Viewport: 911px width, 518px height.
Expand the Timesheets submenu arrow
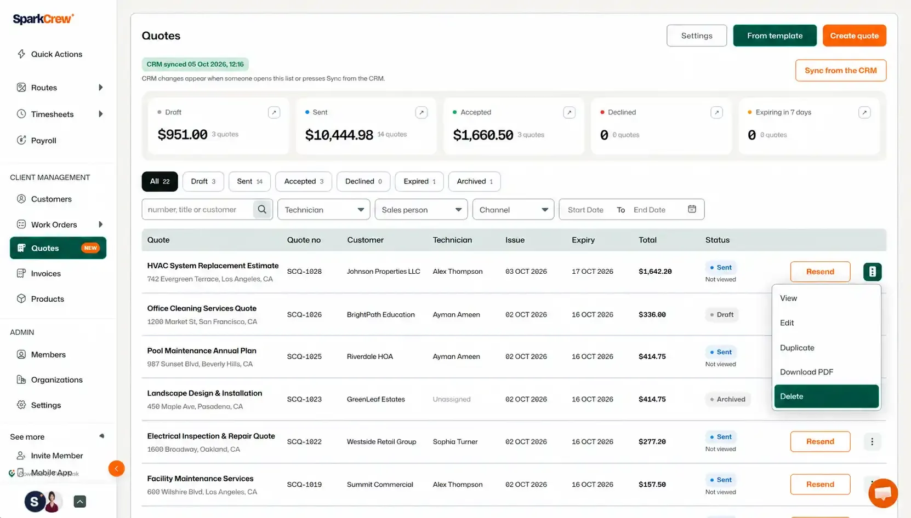(x=100, y=114)
